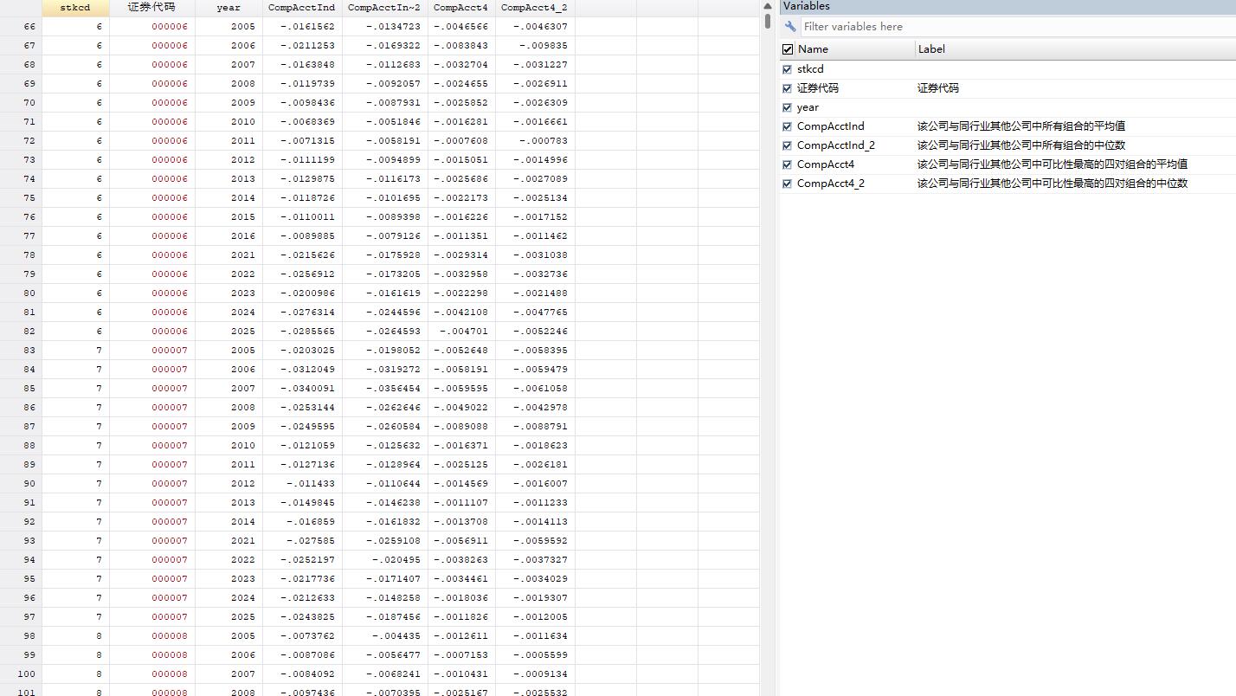1236x696 pixels.
Task: Select the year column header in data grid
Action: click(229, 8)
